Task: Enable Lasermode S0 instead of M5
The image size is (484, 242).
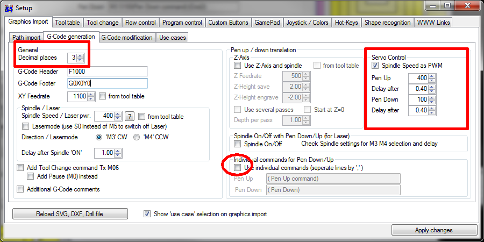Action: [x=26, y=126]
